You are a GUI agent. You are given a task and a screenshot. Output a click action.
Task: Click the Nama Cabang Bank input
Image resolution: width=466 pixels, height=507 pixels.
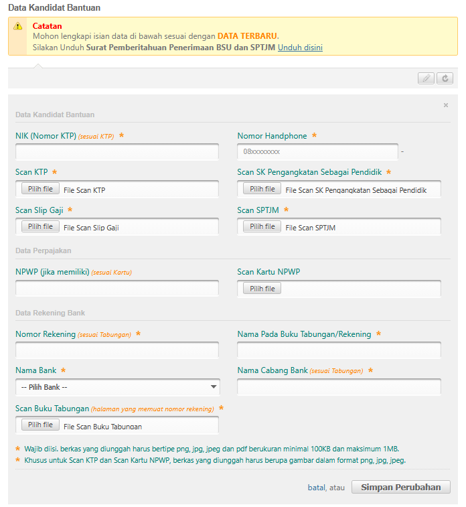tap(339, 387)
